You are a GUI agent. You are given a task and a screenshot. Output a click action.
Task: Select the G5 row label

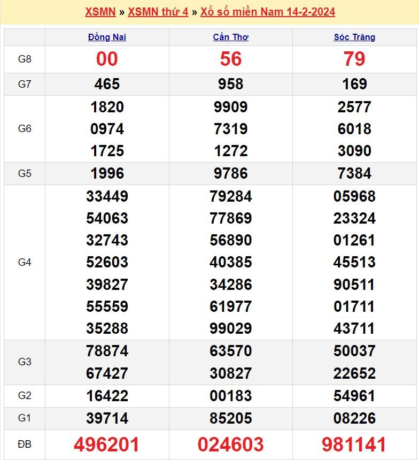click(x=25, y=173)
